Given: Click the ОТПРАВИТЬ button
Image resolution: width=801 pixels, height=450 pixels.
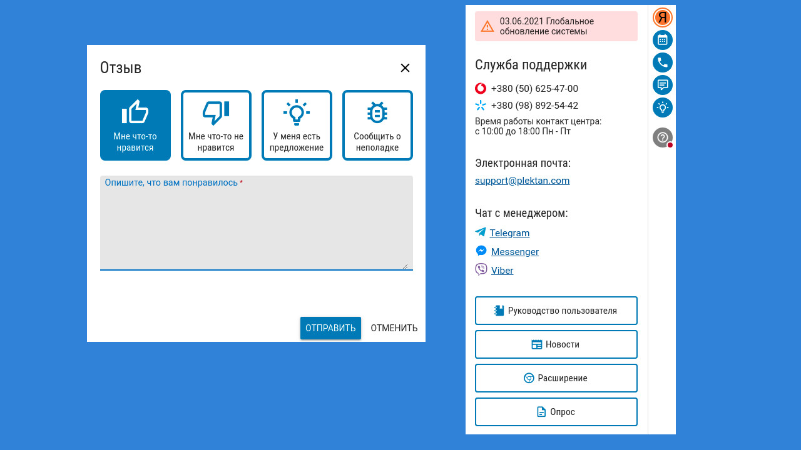Looking at the screenshot, I should [x=330, y=328].
